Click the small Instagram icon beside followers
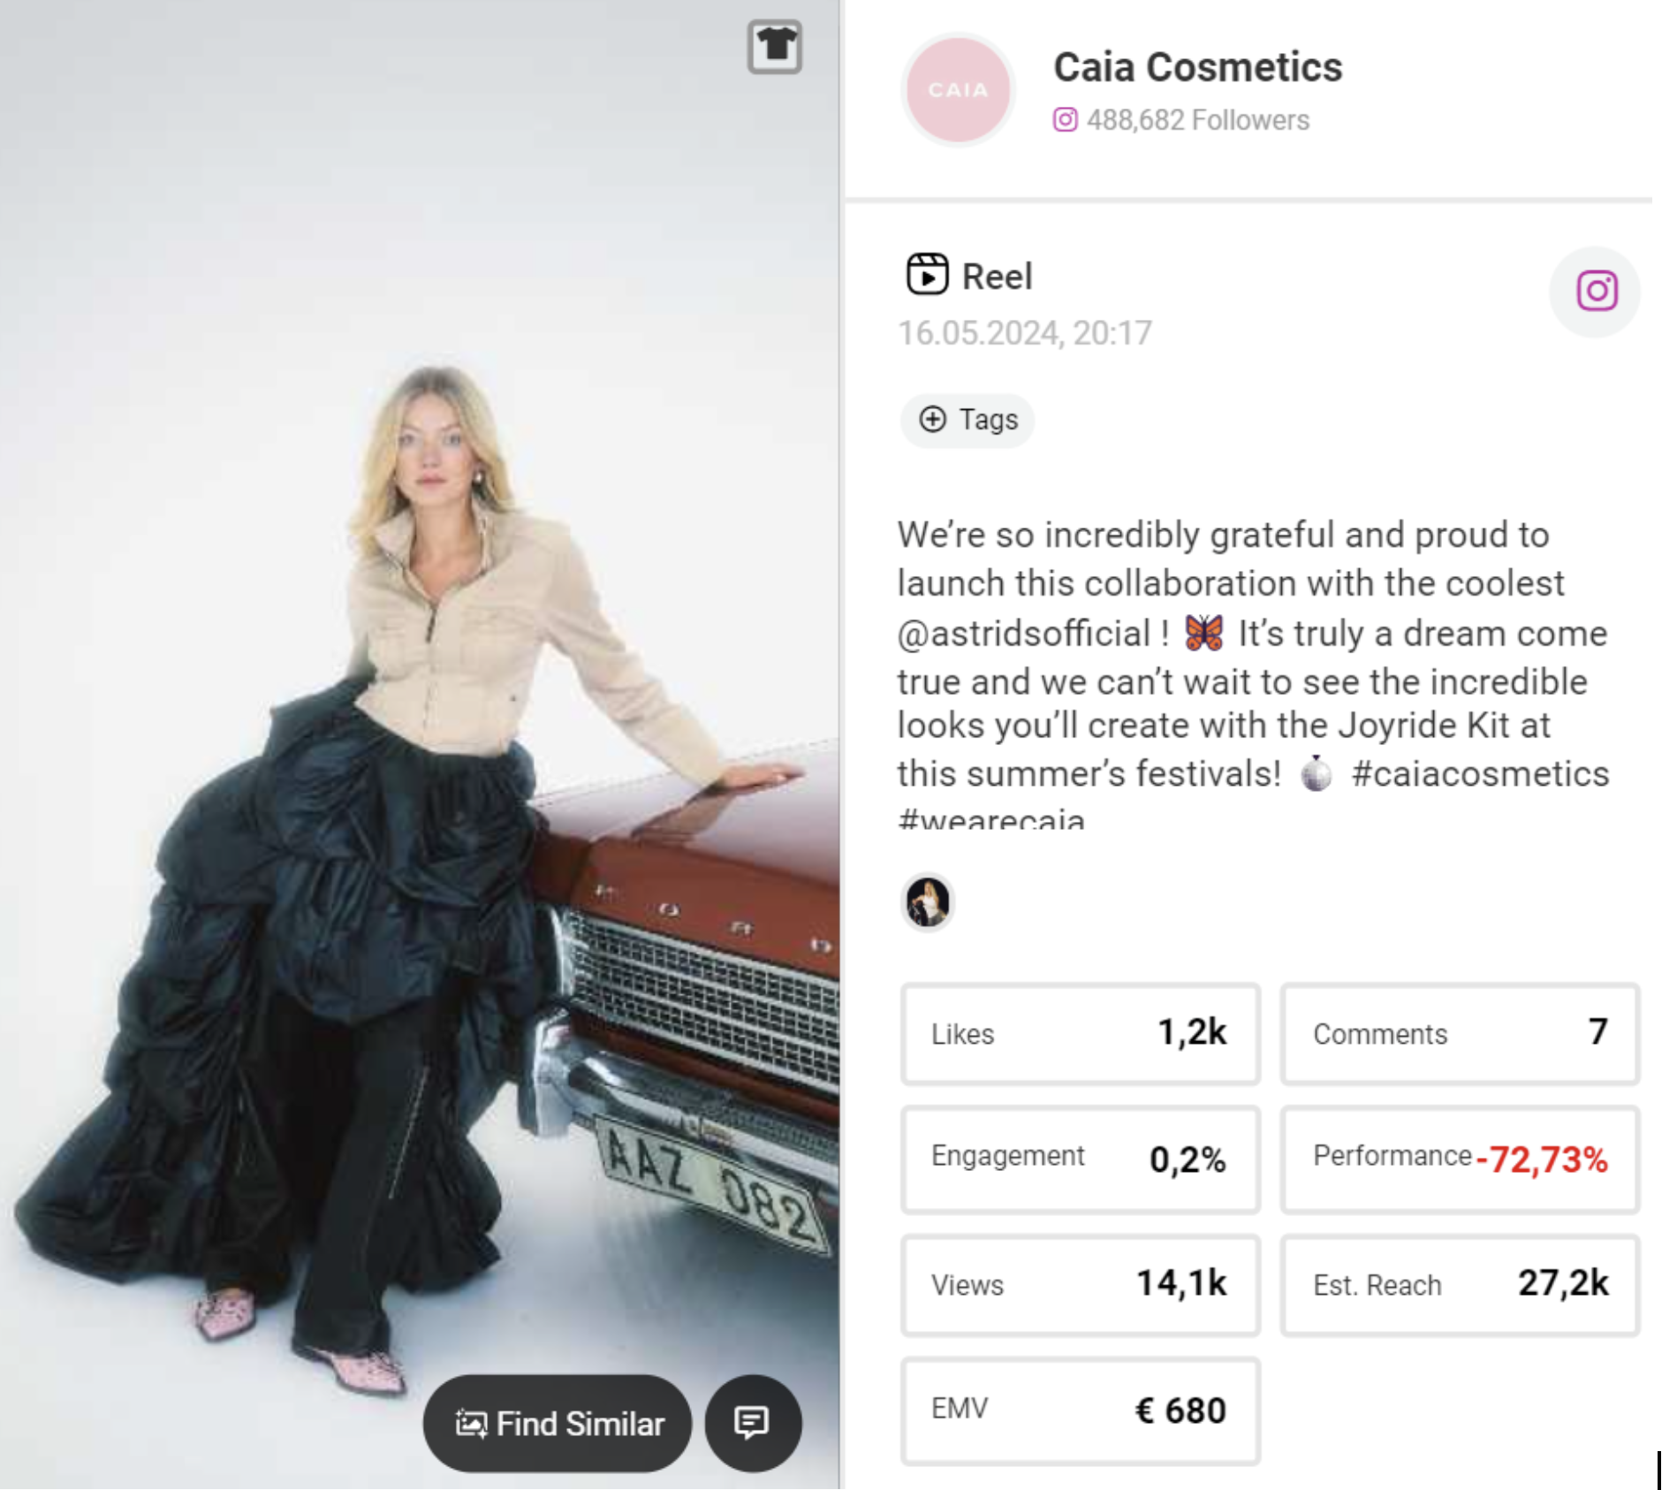The width and height of the screenshot is (1677, 1490). (1065, 119)
